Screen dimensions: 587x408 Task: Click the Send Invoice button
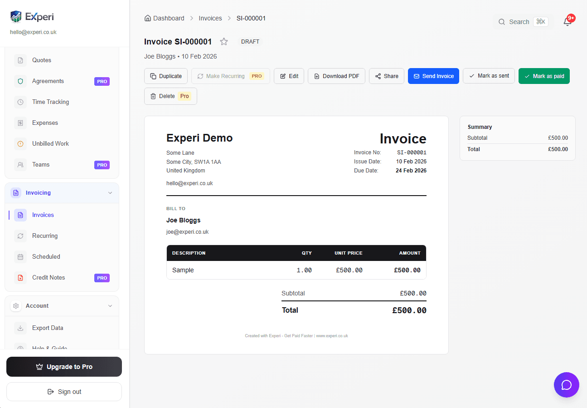point(433,76)
